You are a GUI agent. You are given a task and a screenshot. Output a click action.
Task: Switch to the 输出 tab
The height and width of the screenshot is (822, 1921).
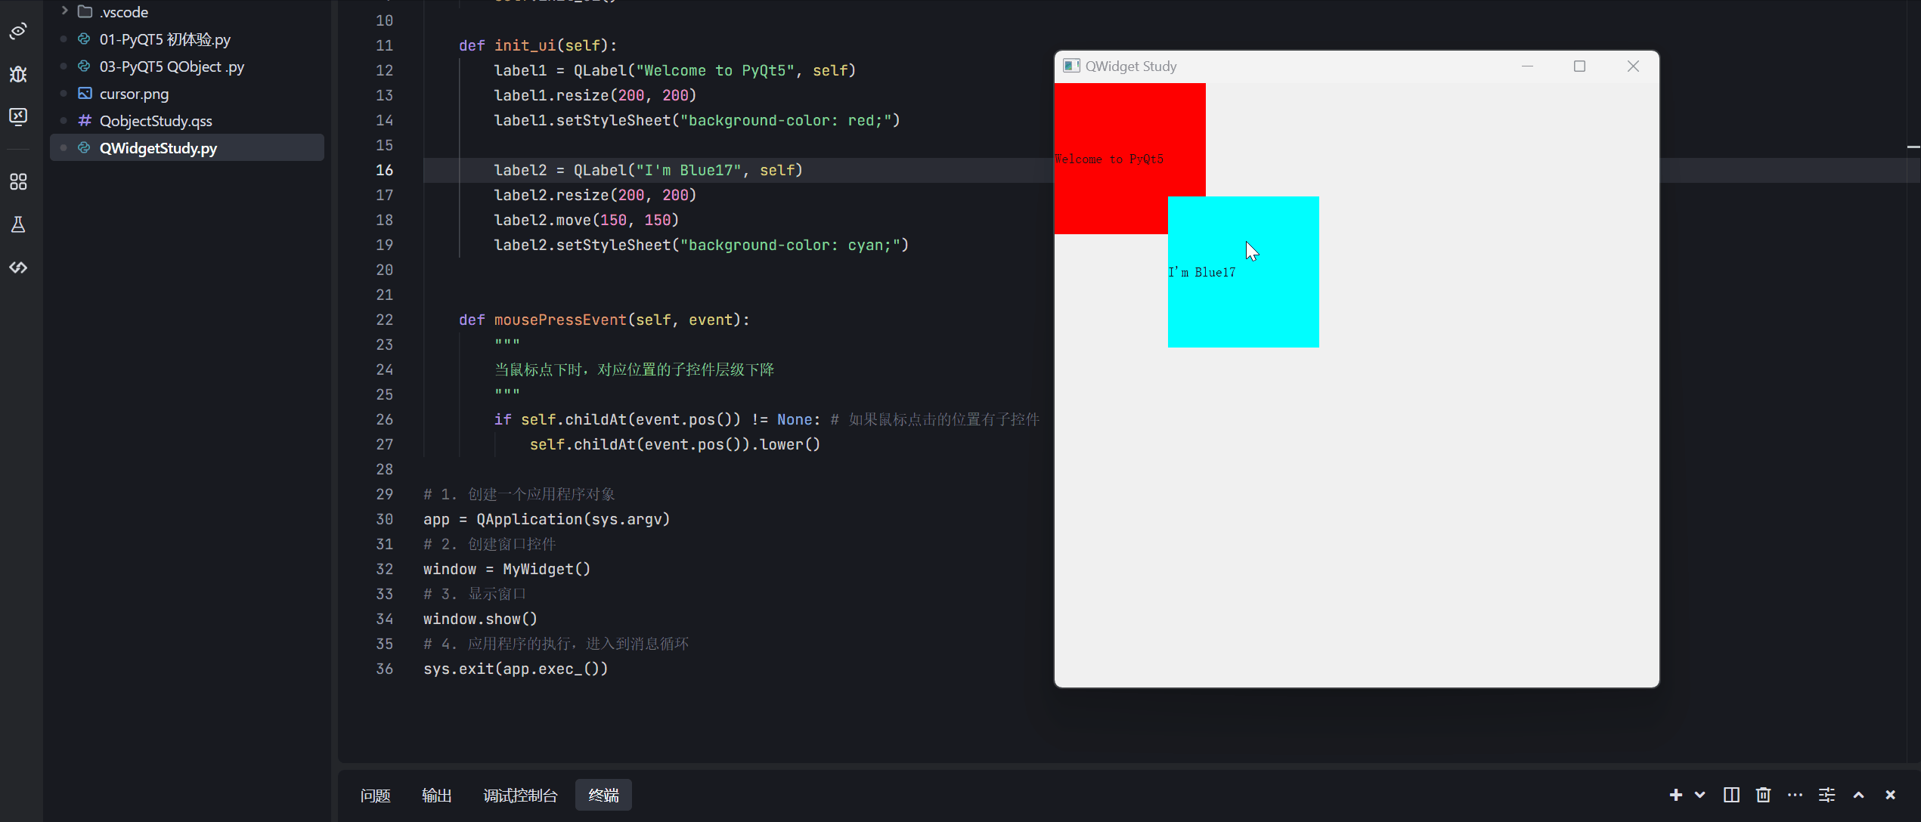coord(437,795)
